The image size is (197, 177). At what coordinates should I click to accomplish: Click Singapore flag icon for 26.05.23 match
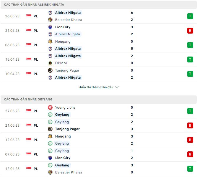pos(29,16)
